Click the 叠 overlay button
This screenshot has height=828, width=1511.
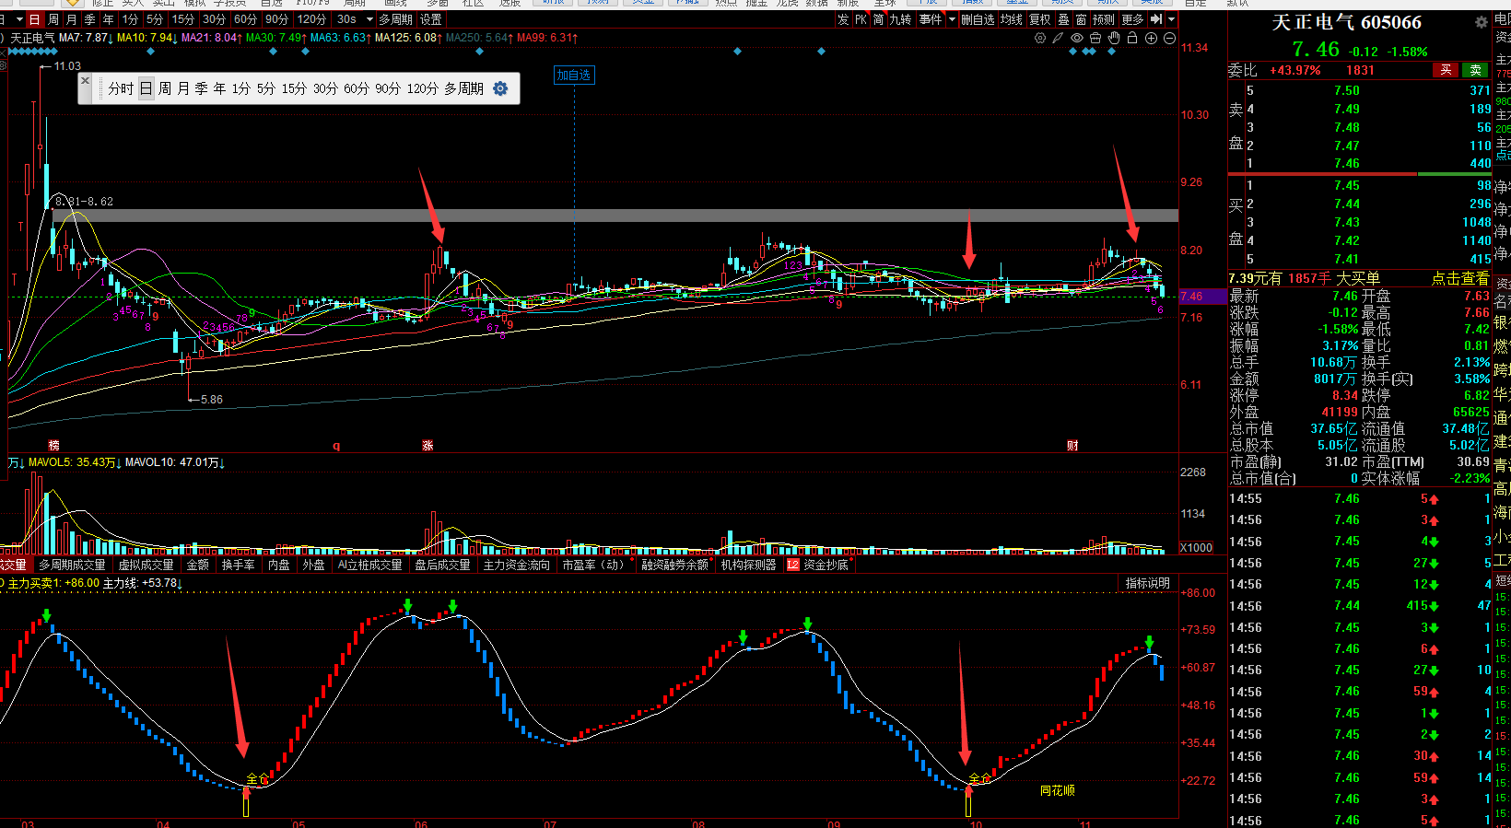(x=1064, y=19)
